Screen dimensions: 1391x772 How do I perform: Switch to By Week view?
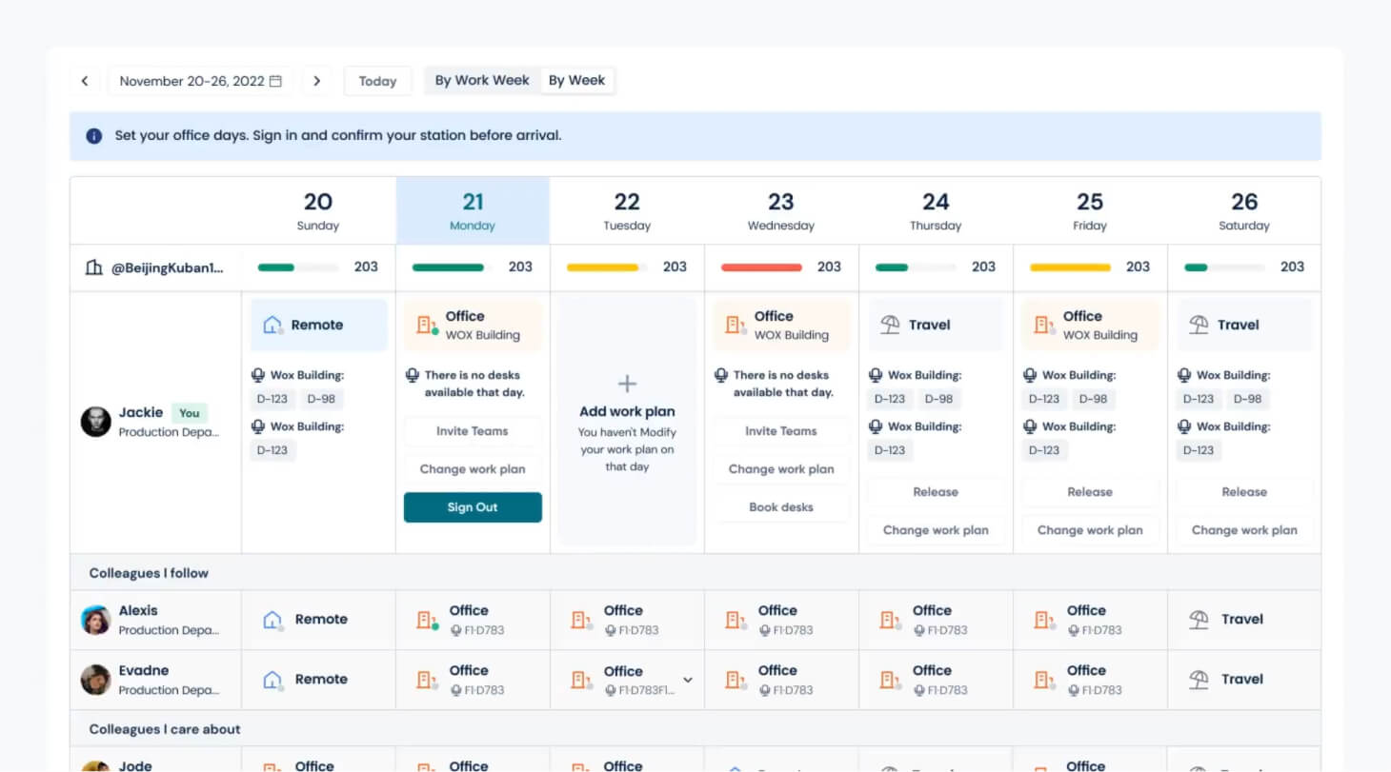576,80
